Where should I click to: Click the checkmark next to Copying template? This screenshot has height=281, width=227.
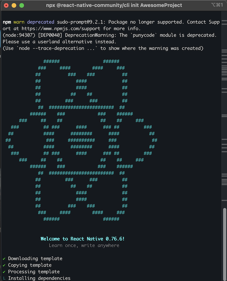click(4, 265)
